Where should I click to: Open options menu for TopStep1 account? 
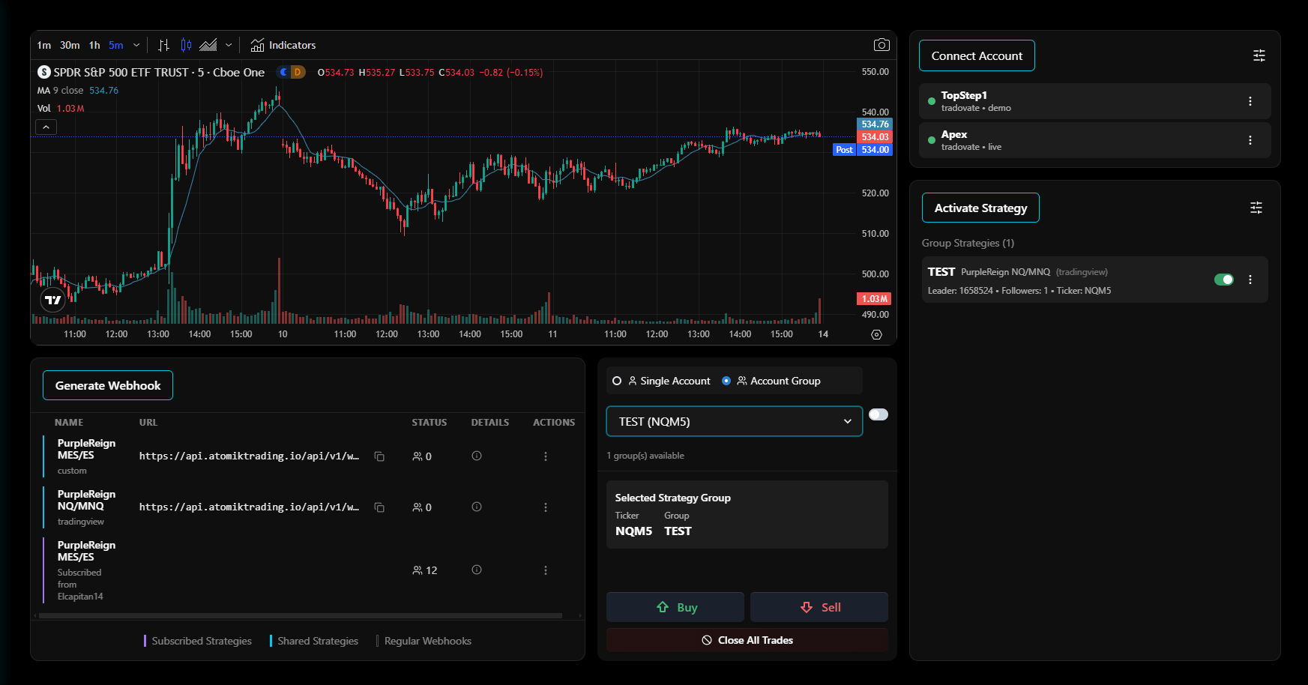tap(1250, 101)
